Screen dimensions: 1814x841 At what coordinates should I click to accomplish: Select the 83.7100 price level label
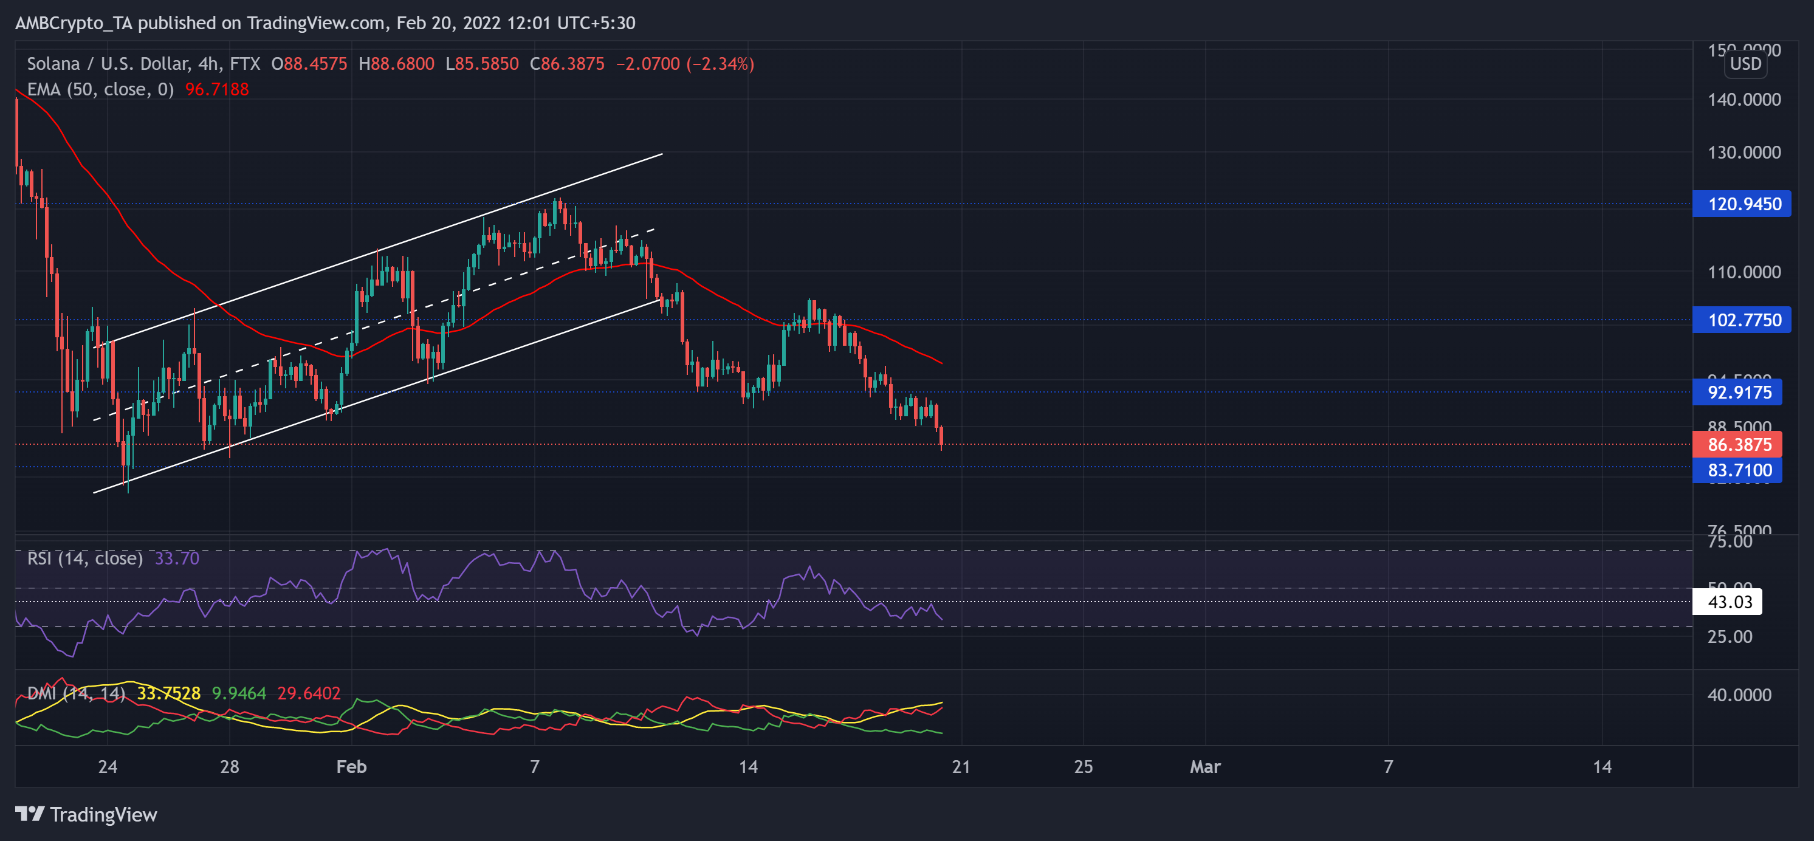pos(1737,470)
